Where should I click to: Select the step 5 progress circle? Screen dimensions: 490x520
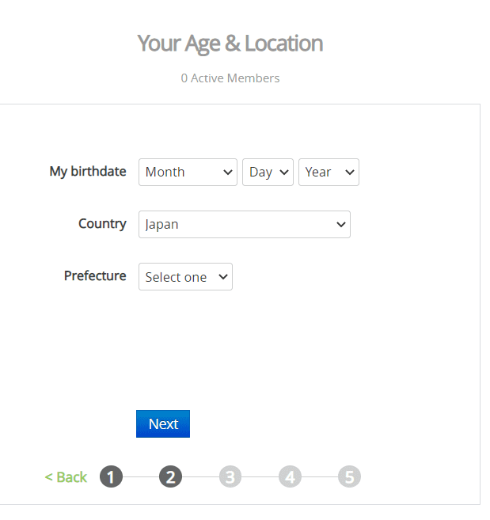pos(349,477)
